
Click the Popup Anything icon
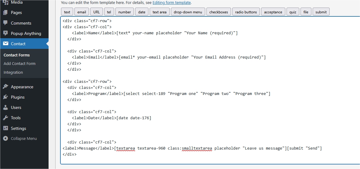pyautogui.click(x=5, y=33)
